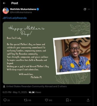
Task: Click the Post header title
Action: point(15,3)
